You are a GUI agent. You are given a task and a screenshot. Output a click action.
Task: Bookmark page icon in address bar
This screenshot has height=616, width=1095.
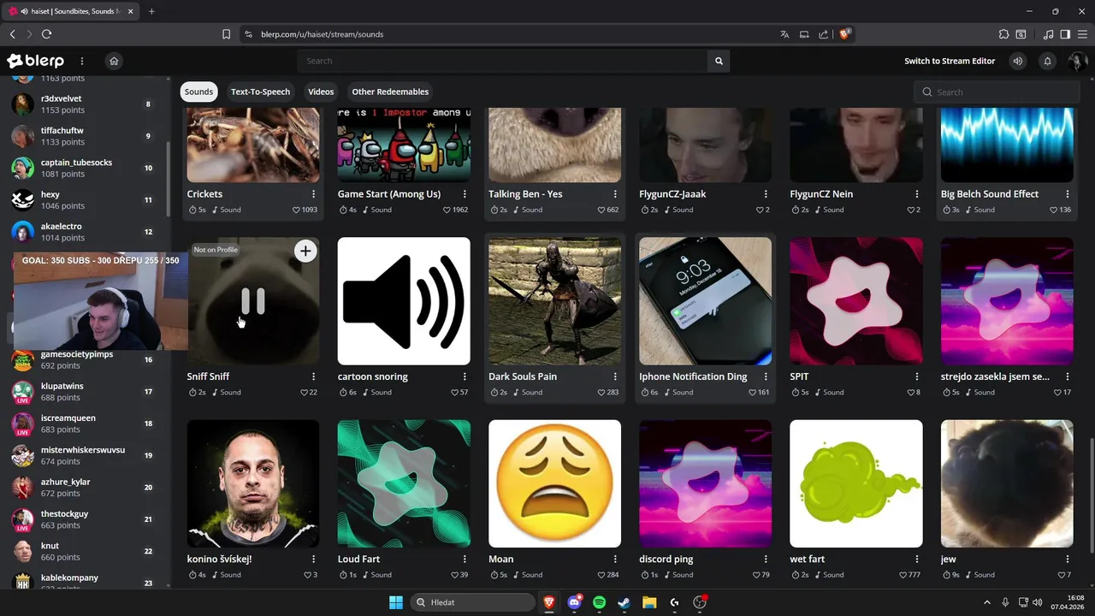point(226,34)
